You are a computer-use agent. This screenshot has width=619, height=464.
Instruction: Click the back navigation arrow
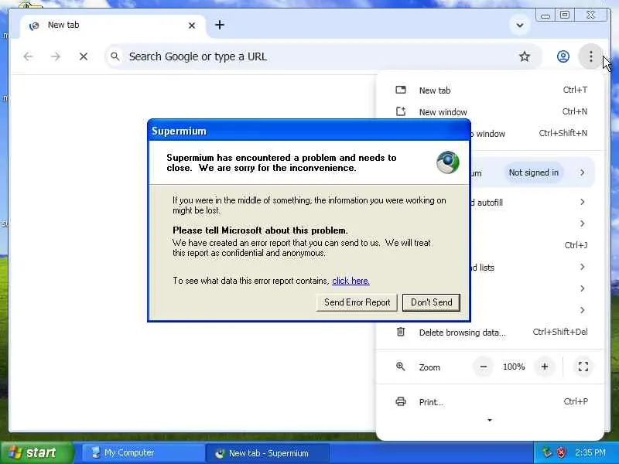(28, 56)
